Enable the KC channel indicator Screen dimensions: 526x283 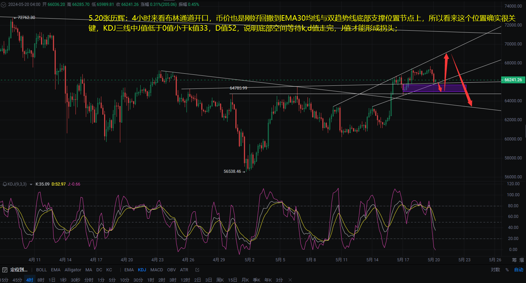[x=109, y=270]
